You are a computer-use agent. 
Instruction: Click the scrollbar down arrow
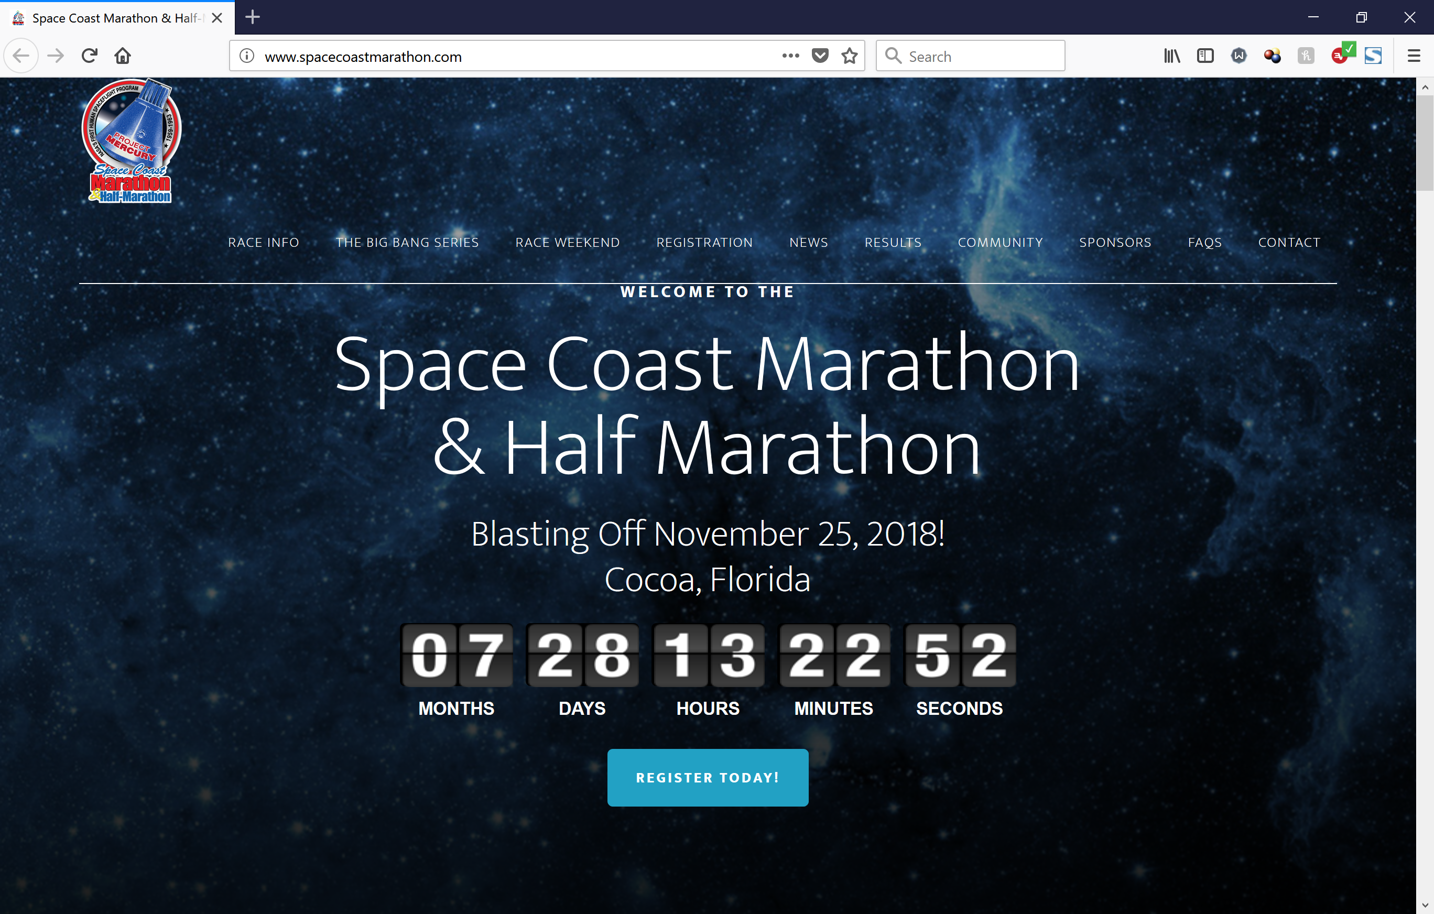coord(1425,906)
